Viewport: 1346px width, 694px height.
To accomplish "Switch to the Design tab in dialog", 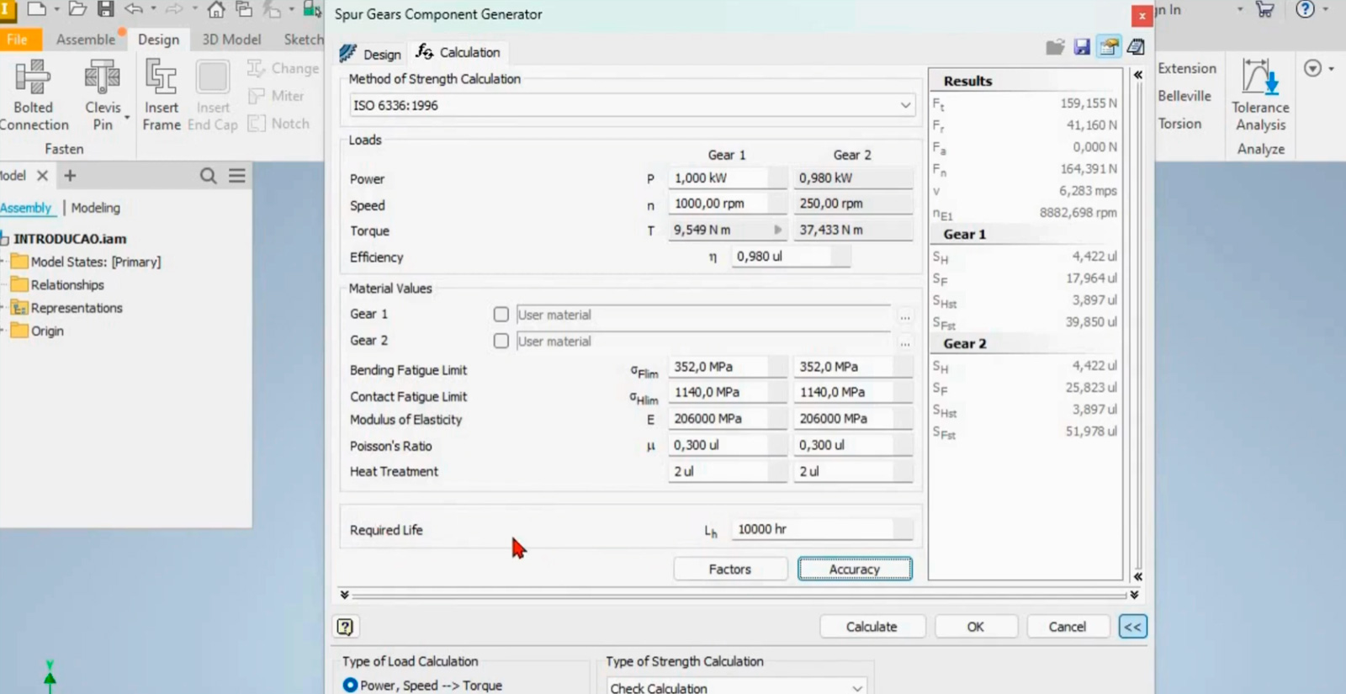I will pos(371,54).
